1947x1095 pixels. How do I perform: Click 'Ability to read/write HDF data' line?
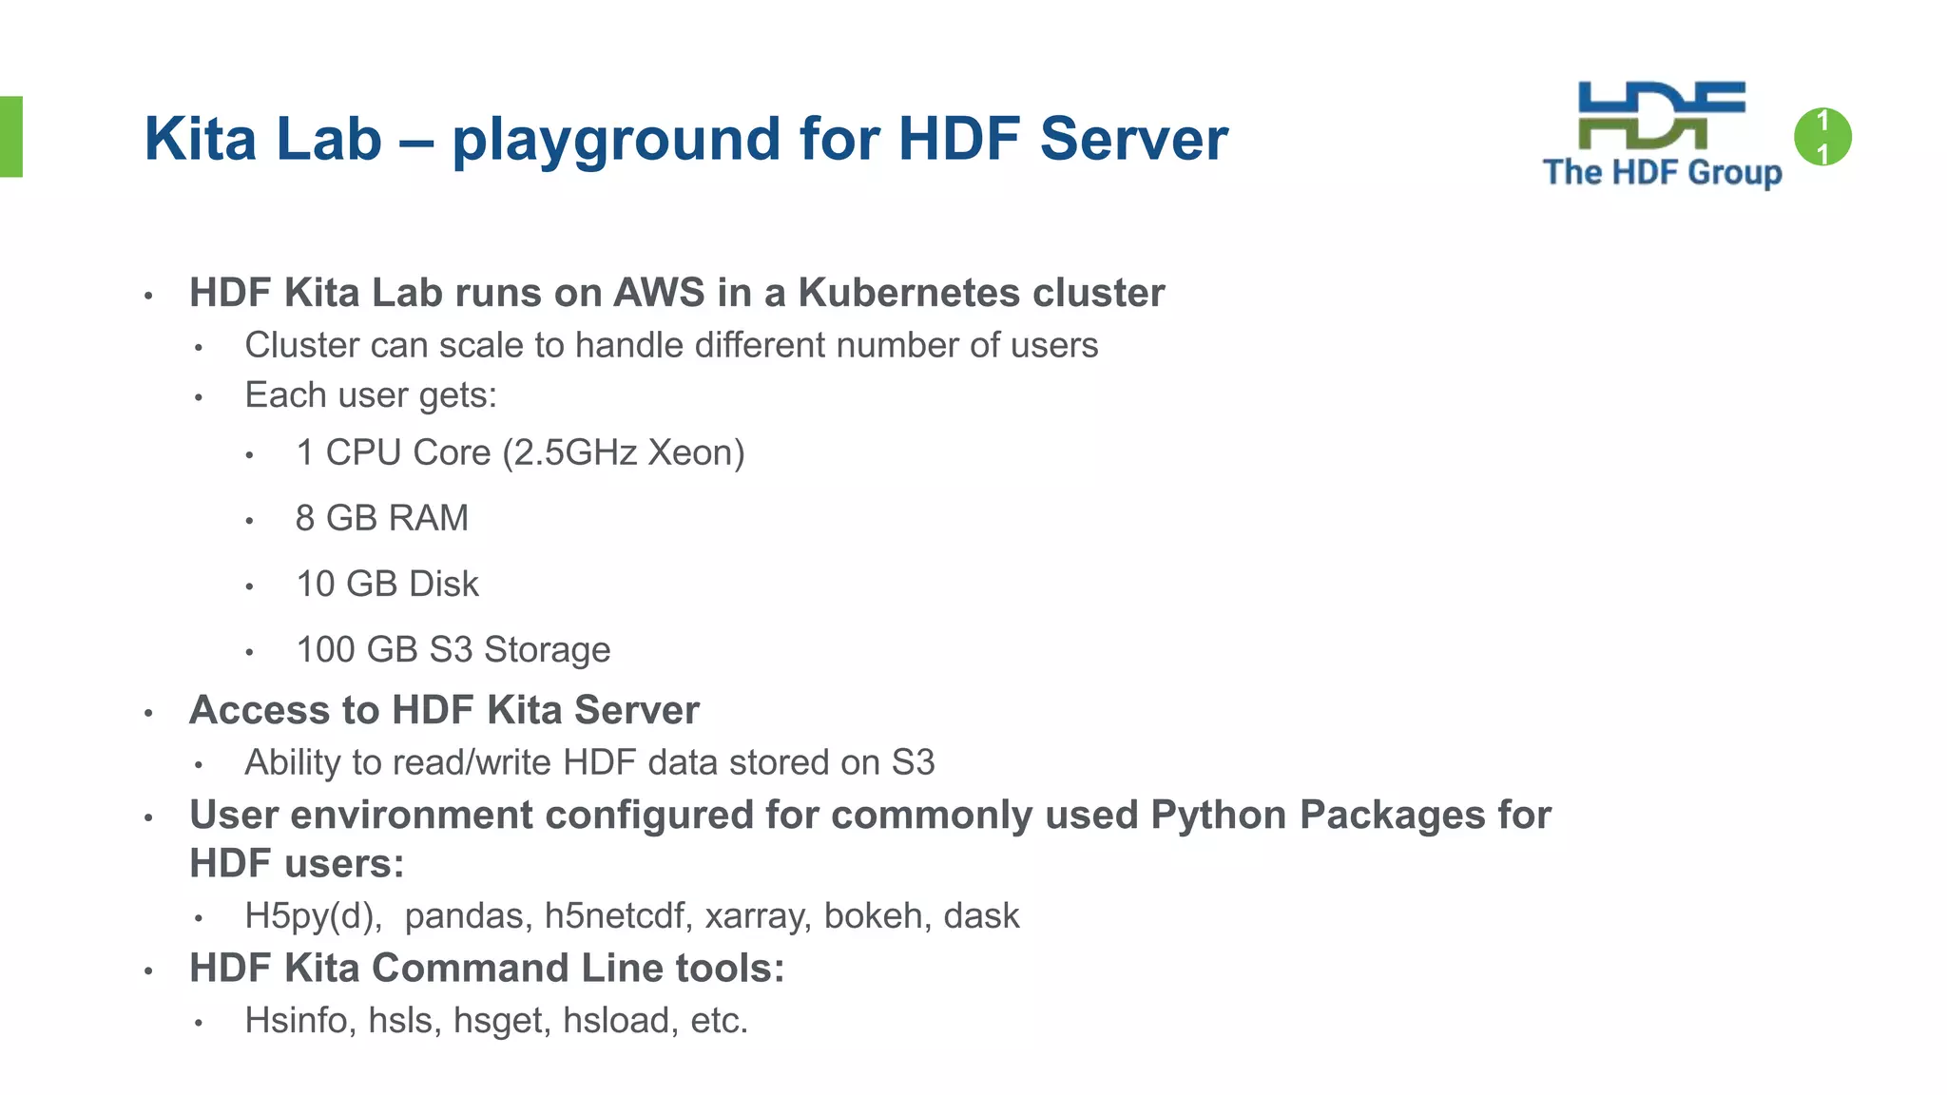(589, 762)
